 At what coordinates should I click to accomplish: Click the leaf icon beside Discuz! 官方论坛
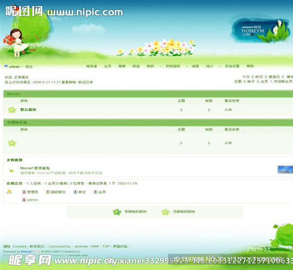[x=11, y=170]
